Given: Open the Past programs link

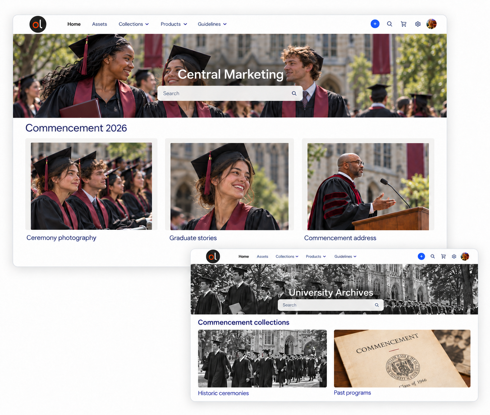Looking at the screenshot, I should tap(352, 393).
